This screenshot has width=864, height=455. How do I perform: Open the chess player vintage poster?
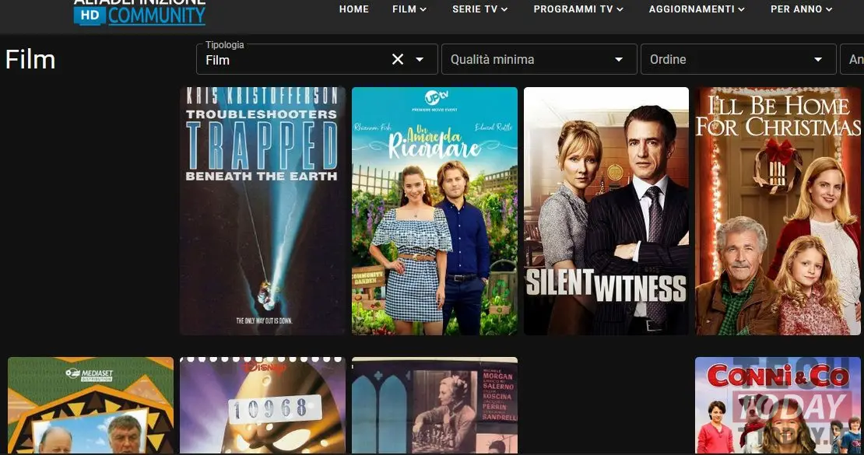435,405
